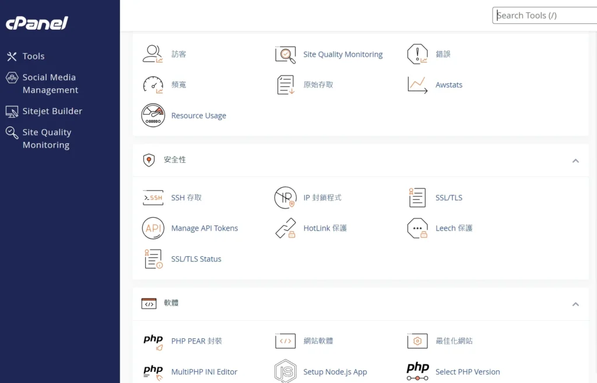Open the 最佳化網站 link
The width and height of the screenshot is (597, 383).
[454, 341]
